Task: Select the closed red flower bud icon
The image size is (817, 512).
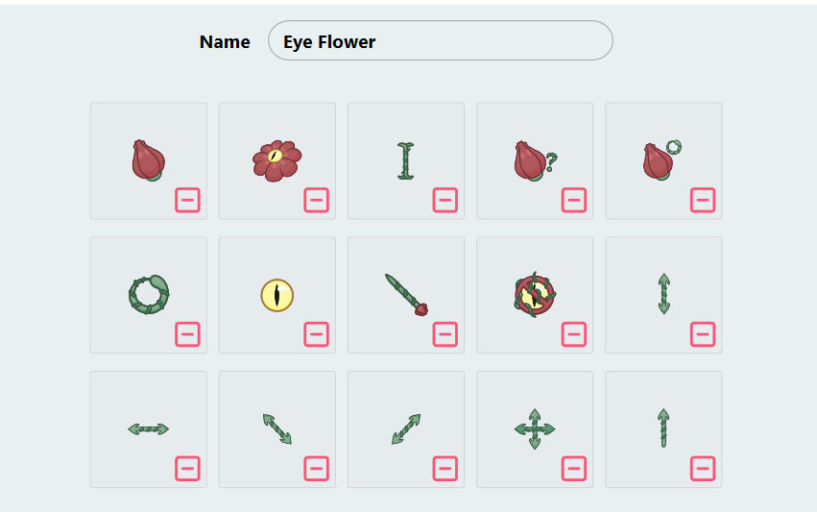Action: point(148,160)
